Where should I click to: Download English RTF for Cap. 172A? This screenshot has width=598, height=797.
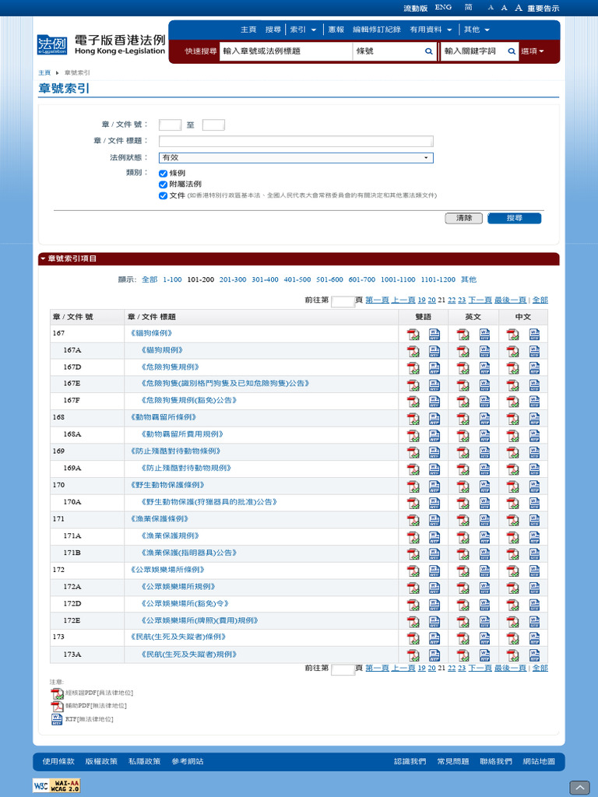484,588
